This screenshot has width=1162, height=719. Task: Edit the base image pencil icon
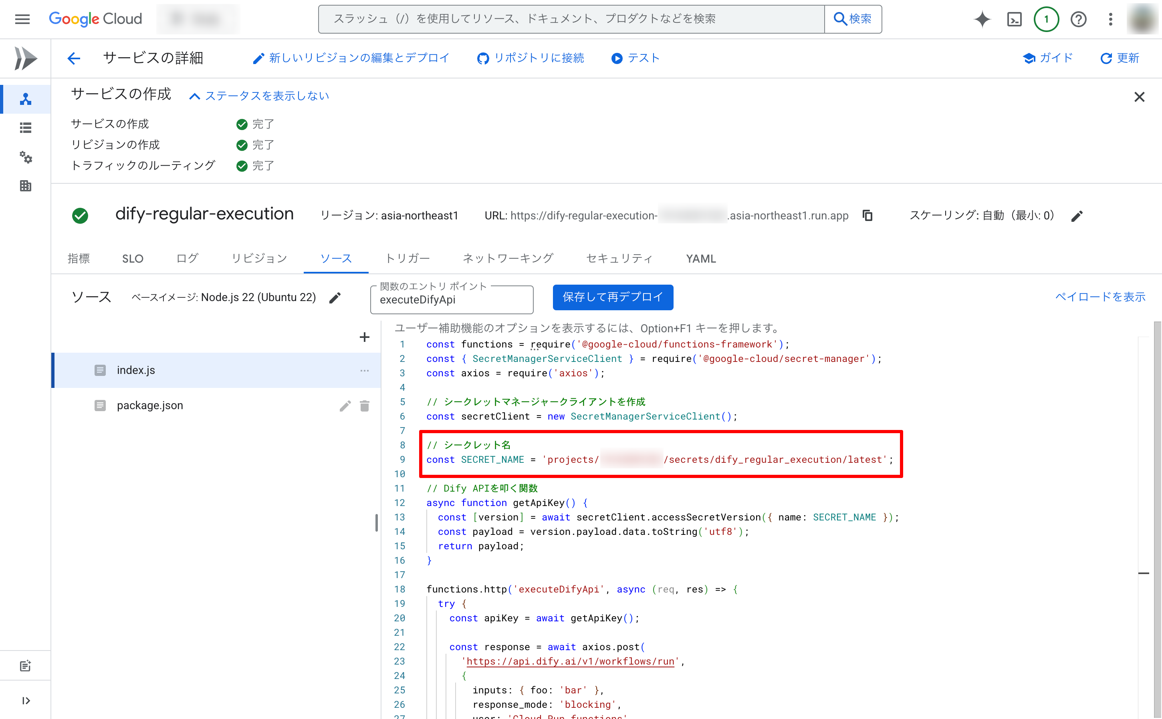[335, 298]
